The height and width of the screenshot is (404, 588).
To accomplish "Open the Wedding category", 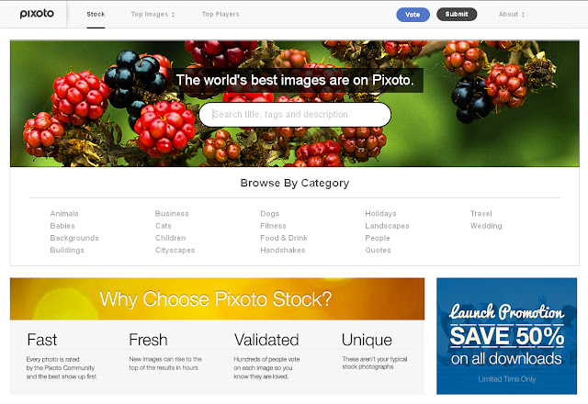I will click(x=486, y=226).
